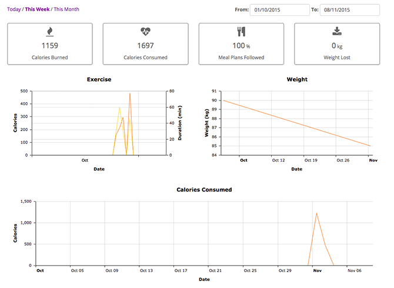
Task: Select the Today date range link
Action: pos(14,9)
